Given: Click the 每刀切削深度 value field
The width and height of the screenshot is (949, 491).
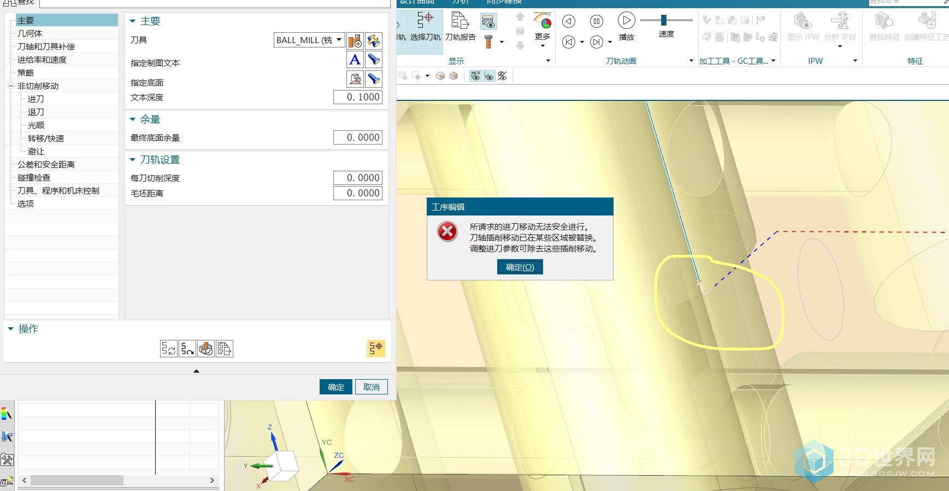Looking at the screenshot, I should click(x=358, y=178).
